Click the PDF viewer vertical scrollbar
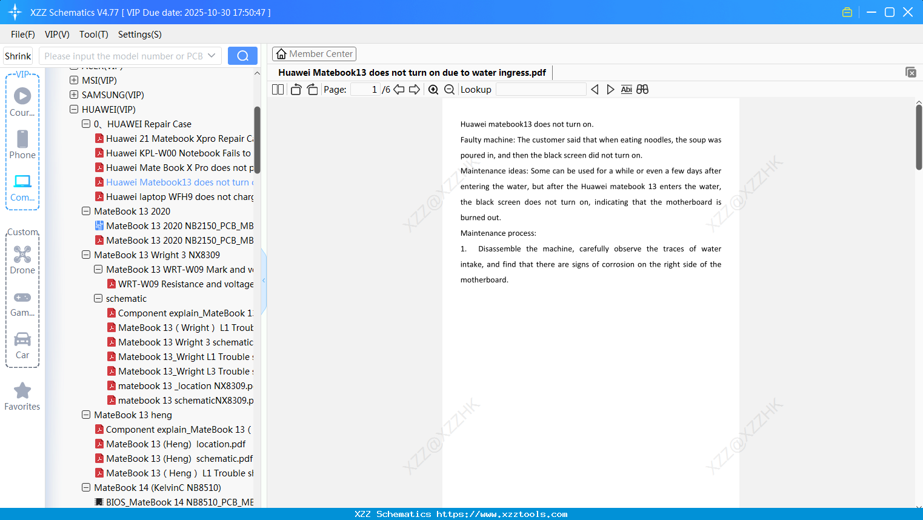Screen dimensions: 923x520 click(x=919, y=137)
